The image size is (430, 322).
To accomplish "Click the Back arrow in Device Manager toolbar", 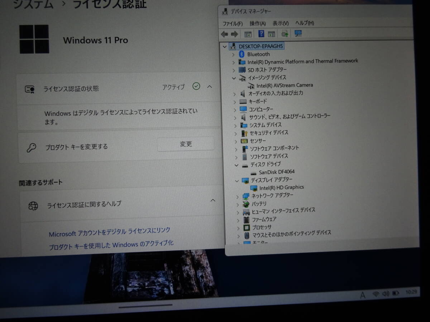I will (x=225, y=34).
